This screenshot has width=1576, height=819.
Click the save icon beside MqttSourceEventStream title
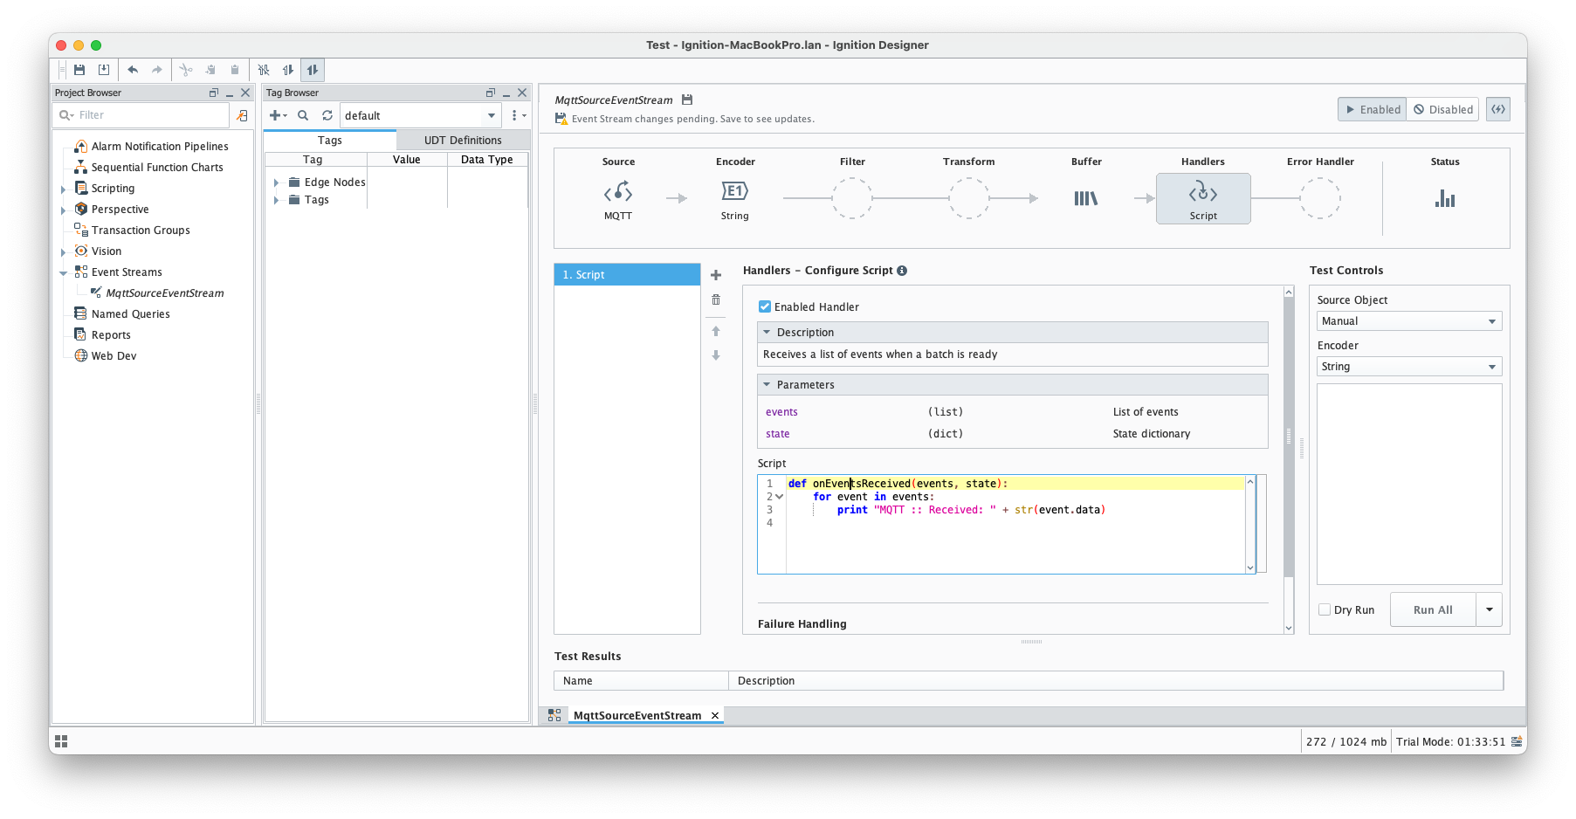pyautogui.click(x=687, y=100)
